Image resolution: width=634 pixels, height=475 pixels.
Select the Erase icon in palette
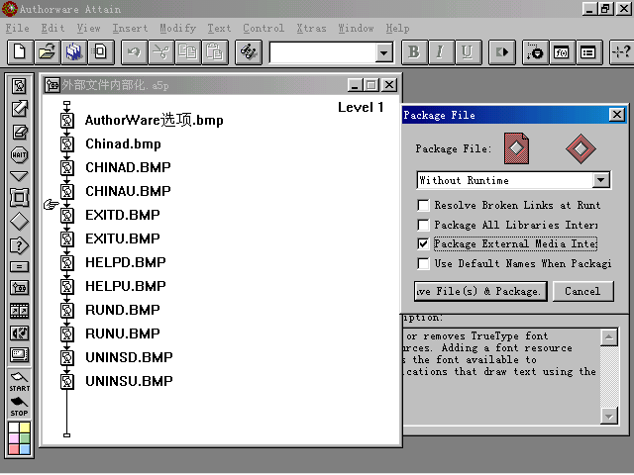point(19,132)
